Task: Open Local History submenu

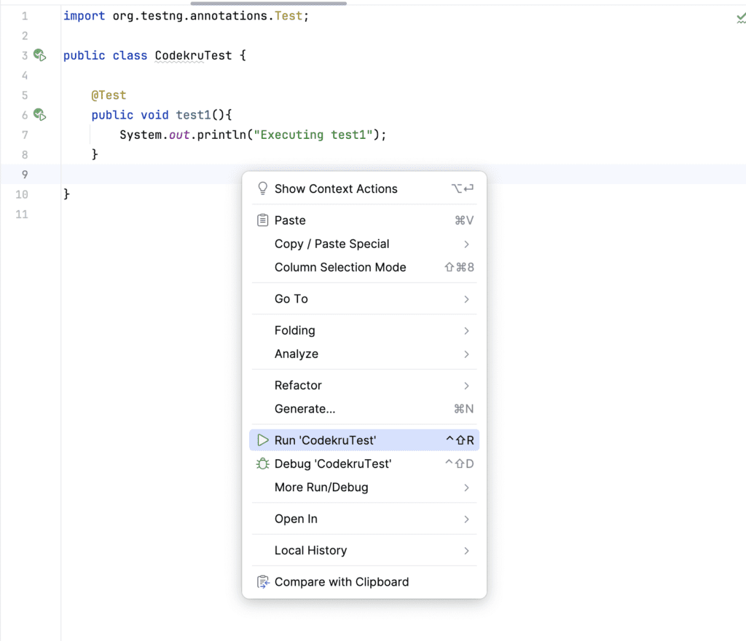Action: (364, 550)
